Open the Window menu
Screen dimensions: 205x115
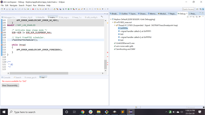[x=41, y=5]
